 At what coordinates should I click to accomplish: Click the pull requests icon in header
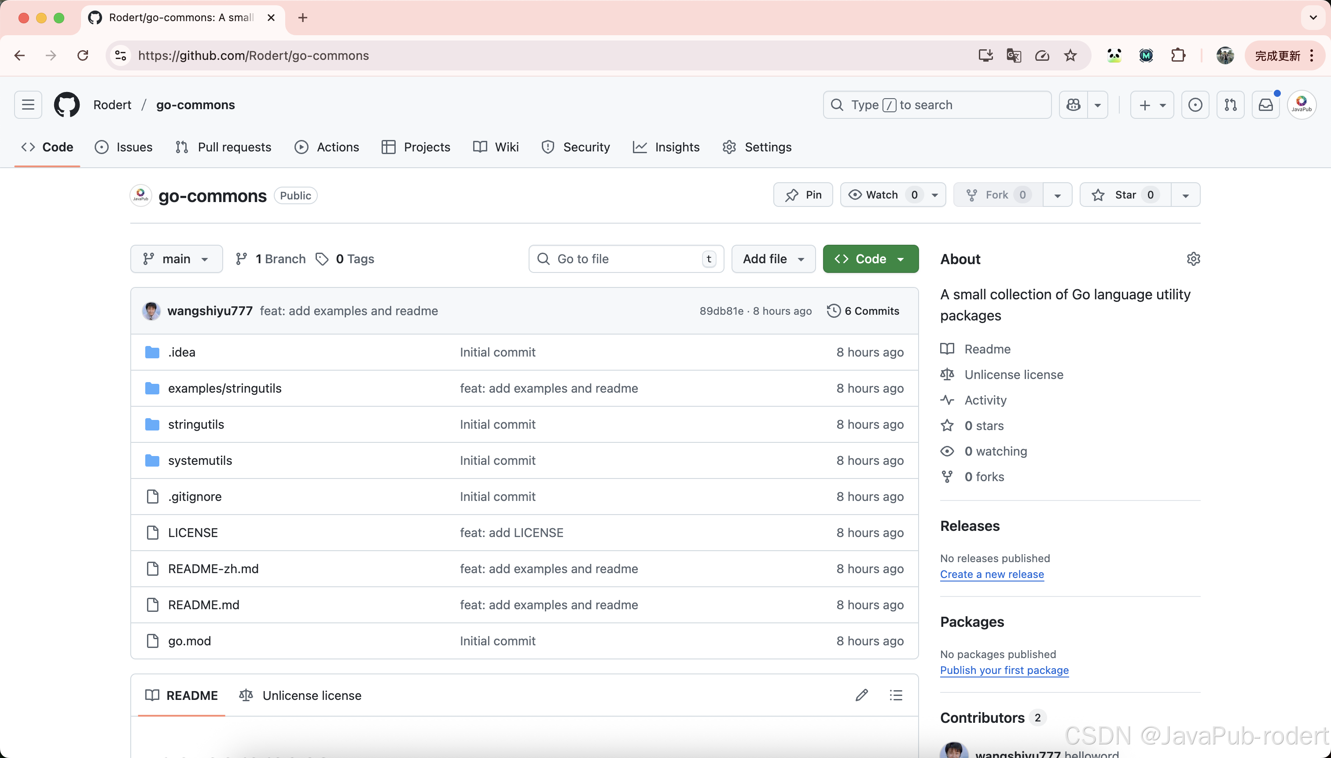(x=1231, y=105)
